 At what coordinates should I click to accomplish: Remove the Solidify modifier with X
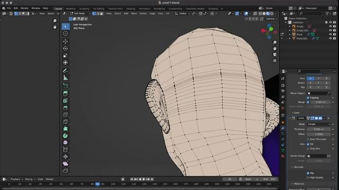328,118
